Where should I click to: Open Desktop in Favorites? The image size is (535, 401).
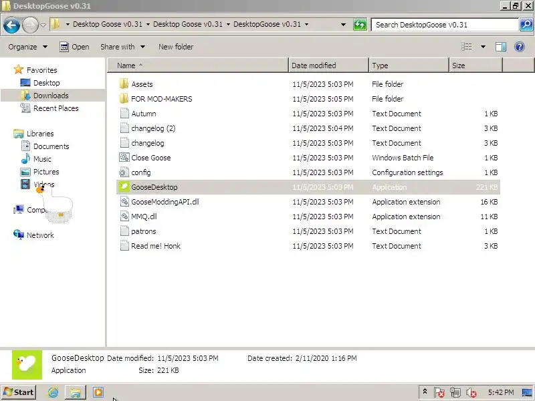pos(46,83)
